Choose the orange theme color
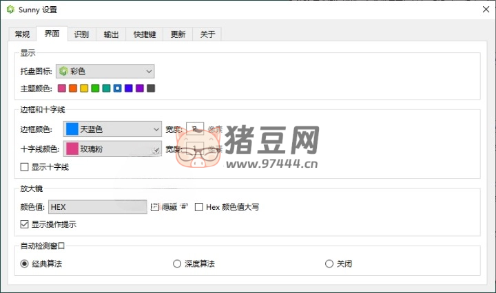 73,88
